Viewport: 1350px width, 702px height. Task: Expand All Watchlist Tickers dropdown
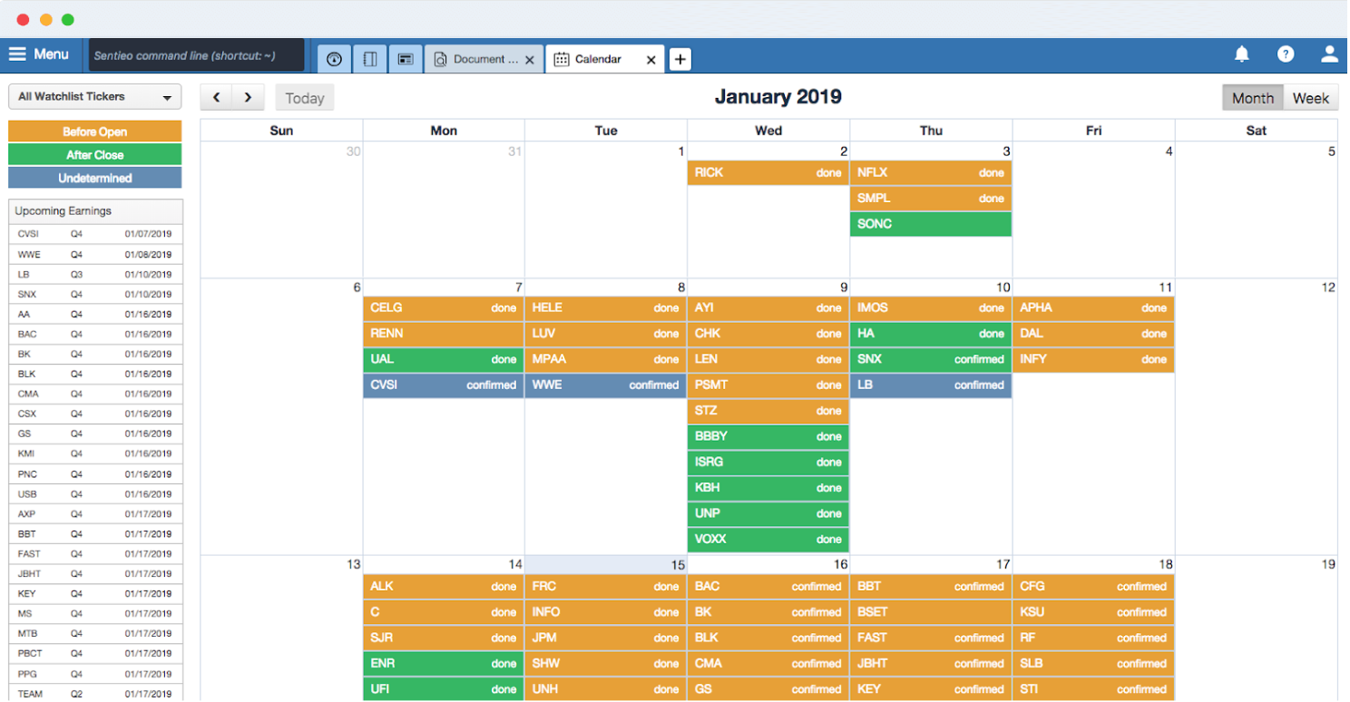(x=94, y=97)
